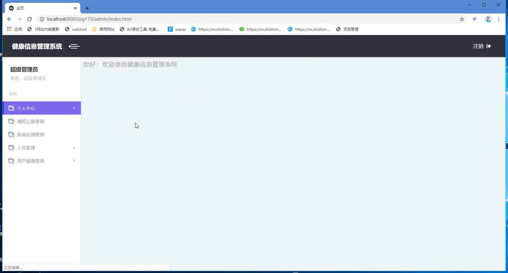Open the 1网站内容更新 bookmark
Screen dimensions: 508x273
(43, 29)
